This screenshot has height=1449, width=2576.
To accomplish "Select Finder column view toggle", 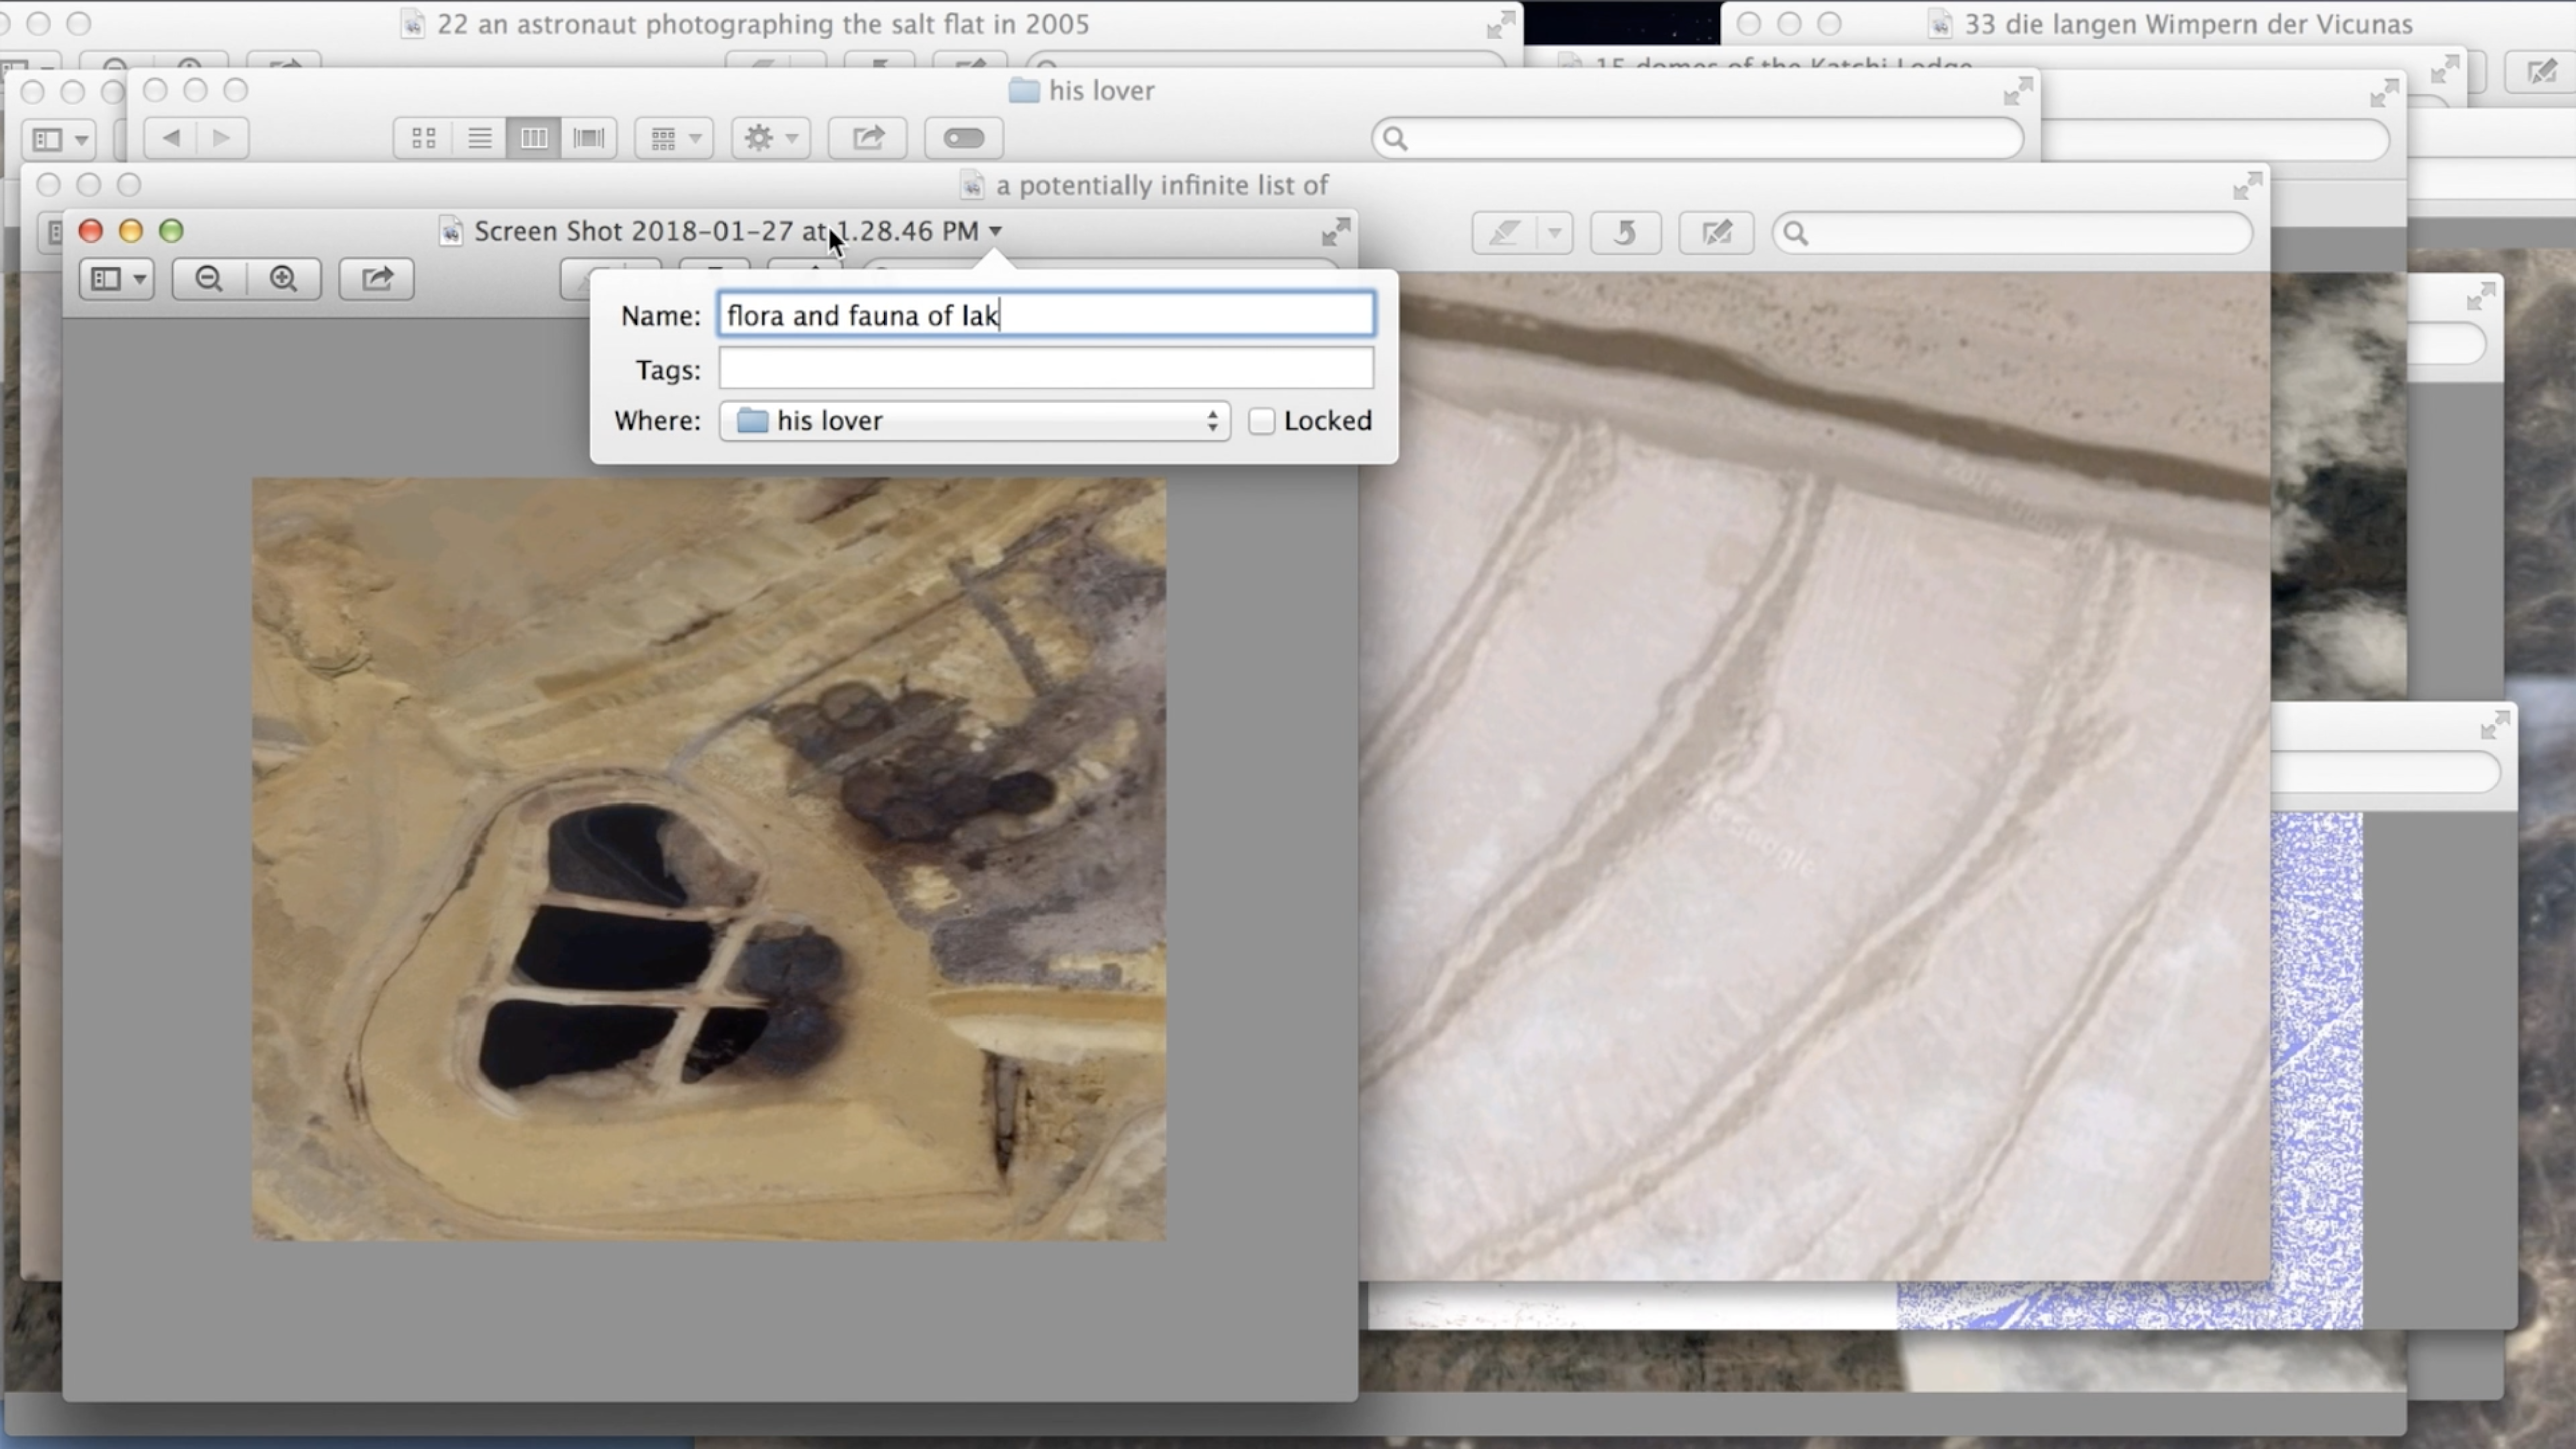I will [x=533, y=138].
